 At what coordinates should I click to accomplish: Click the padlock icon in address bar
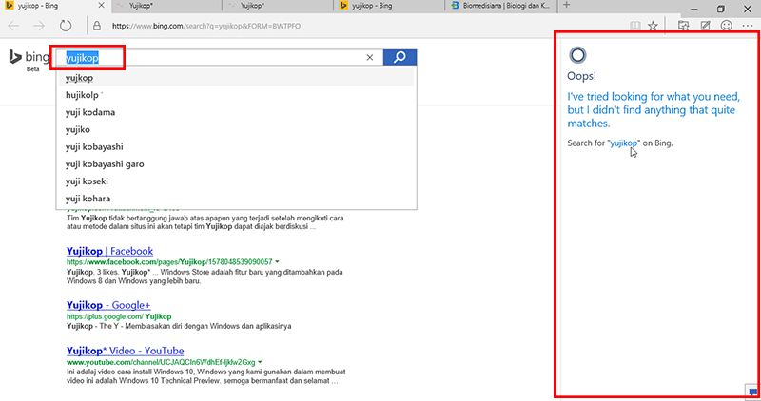click(97, 26)
